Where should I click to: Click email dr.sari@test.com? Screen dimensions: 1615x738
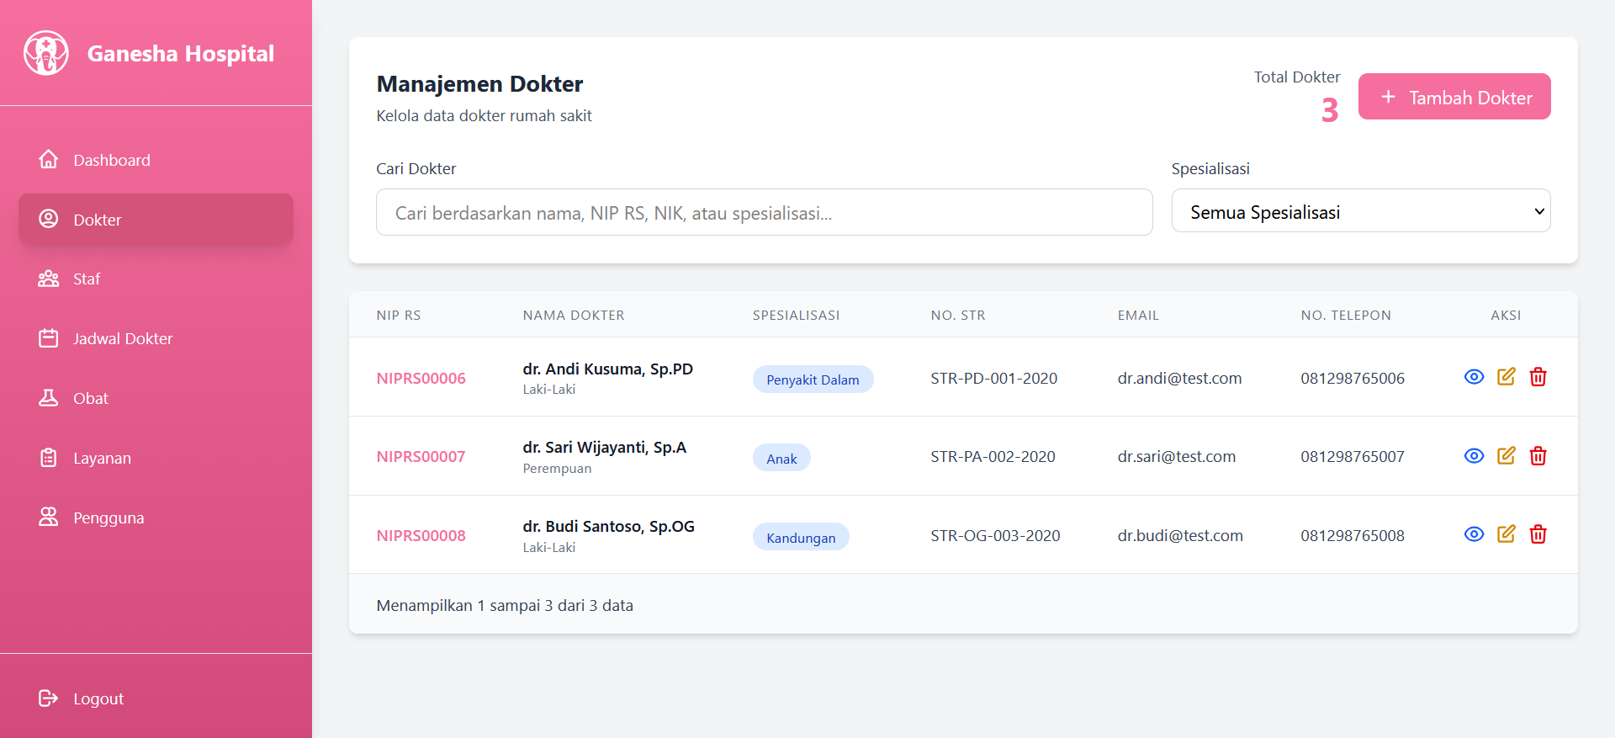[1176, 456]
